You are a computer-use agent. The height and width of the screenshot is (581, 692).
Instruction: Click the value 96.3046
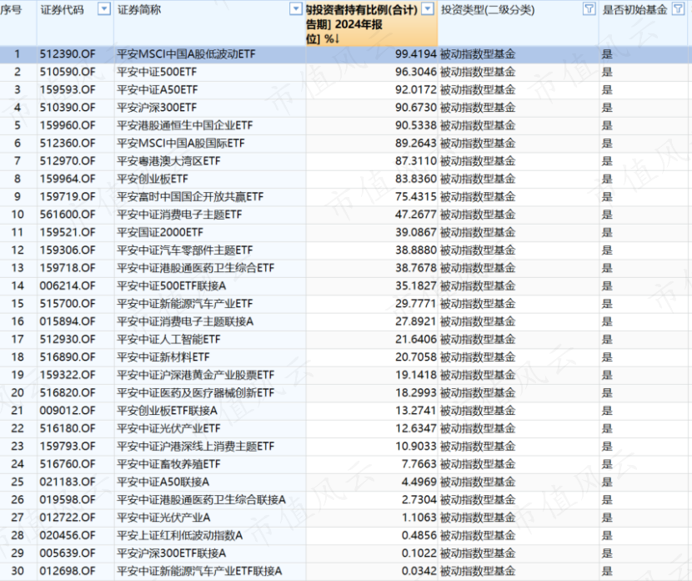416,72
